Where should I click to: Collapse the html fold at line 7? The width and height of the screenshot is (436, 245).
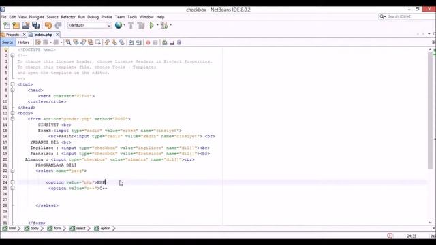pyautogui.click(x=12, y=84)
